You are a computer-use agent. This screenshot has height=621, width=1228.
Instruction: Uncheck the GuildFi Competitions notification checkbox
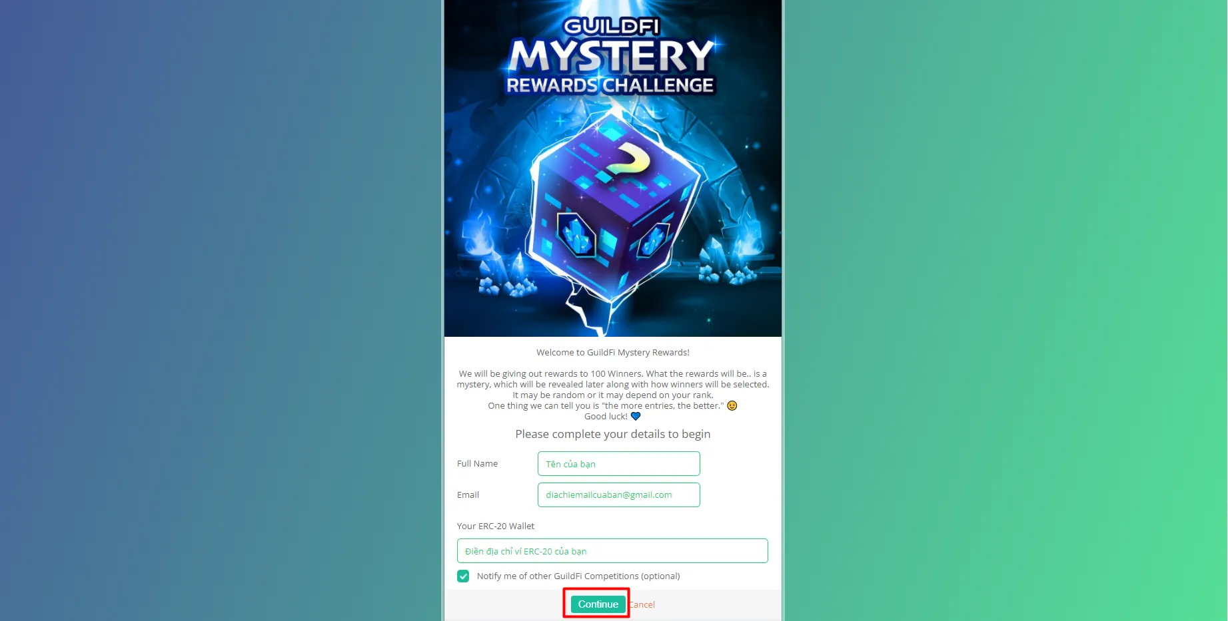(x=463, y=576)
